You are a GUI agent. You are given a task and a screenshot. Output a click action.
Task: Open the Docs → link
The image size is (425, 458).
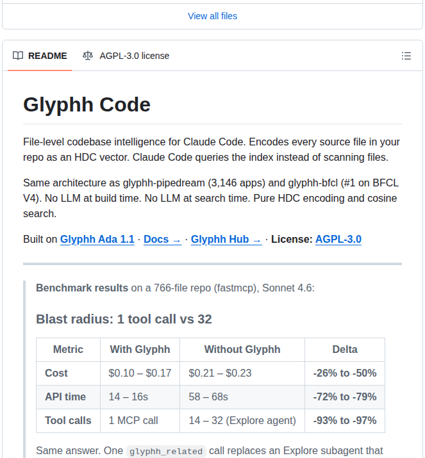pos(163,239)
